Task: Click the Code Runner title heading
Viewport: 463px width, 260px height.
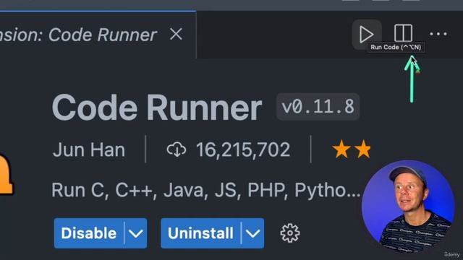Action: coord(157,108)
